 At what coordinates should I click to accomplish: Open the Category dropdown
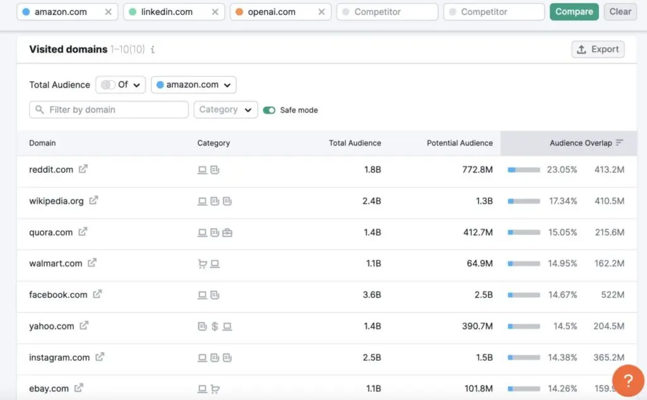click(x=225, y=109)
